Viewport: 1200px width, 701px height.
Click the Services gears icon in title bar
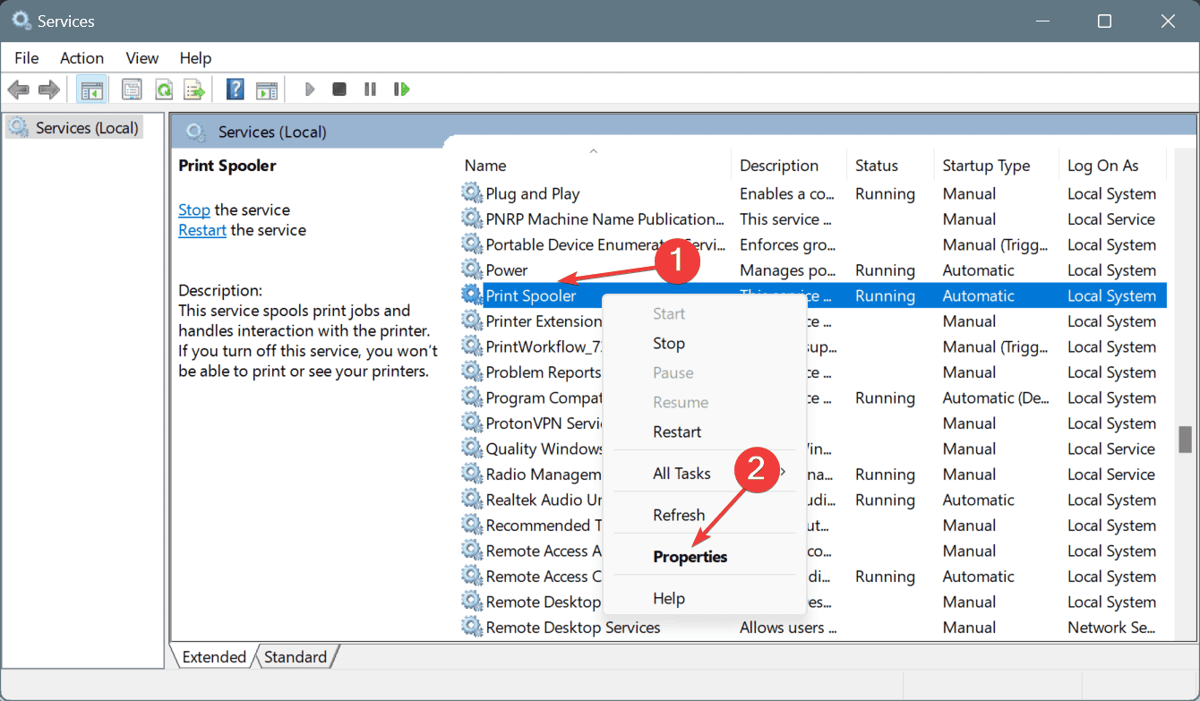click(21, 21)
